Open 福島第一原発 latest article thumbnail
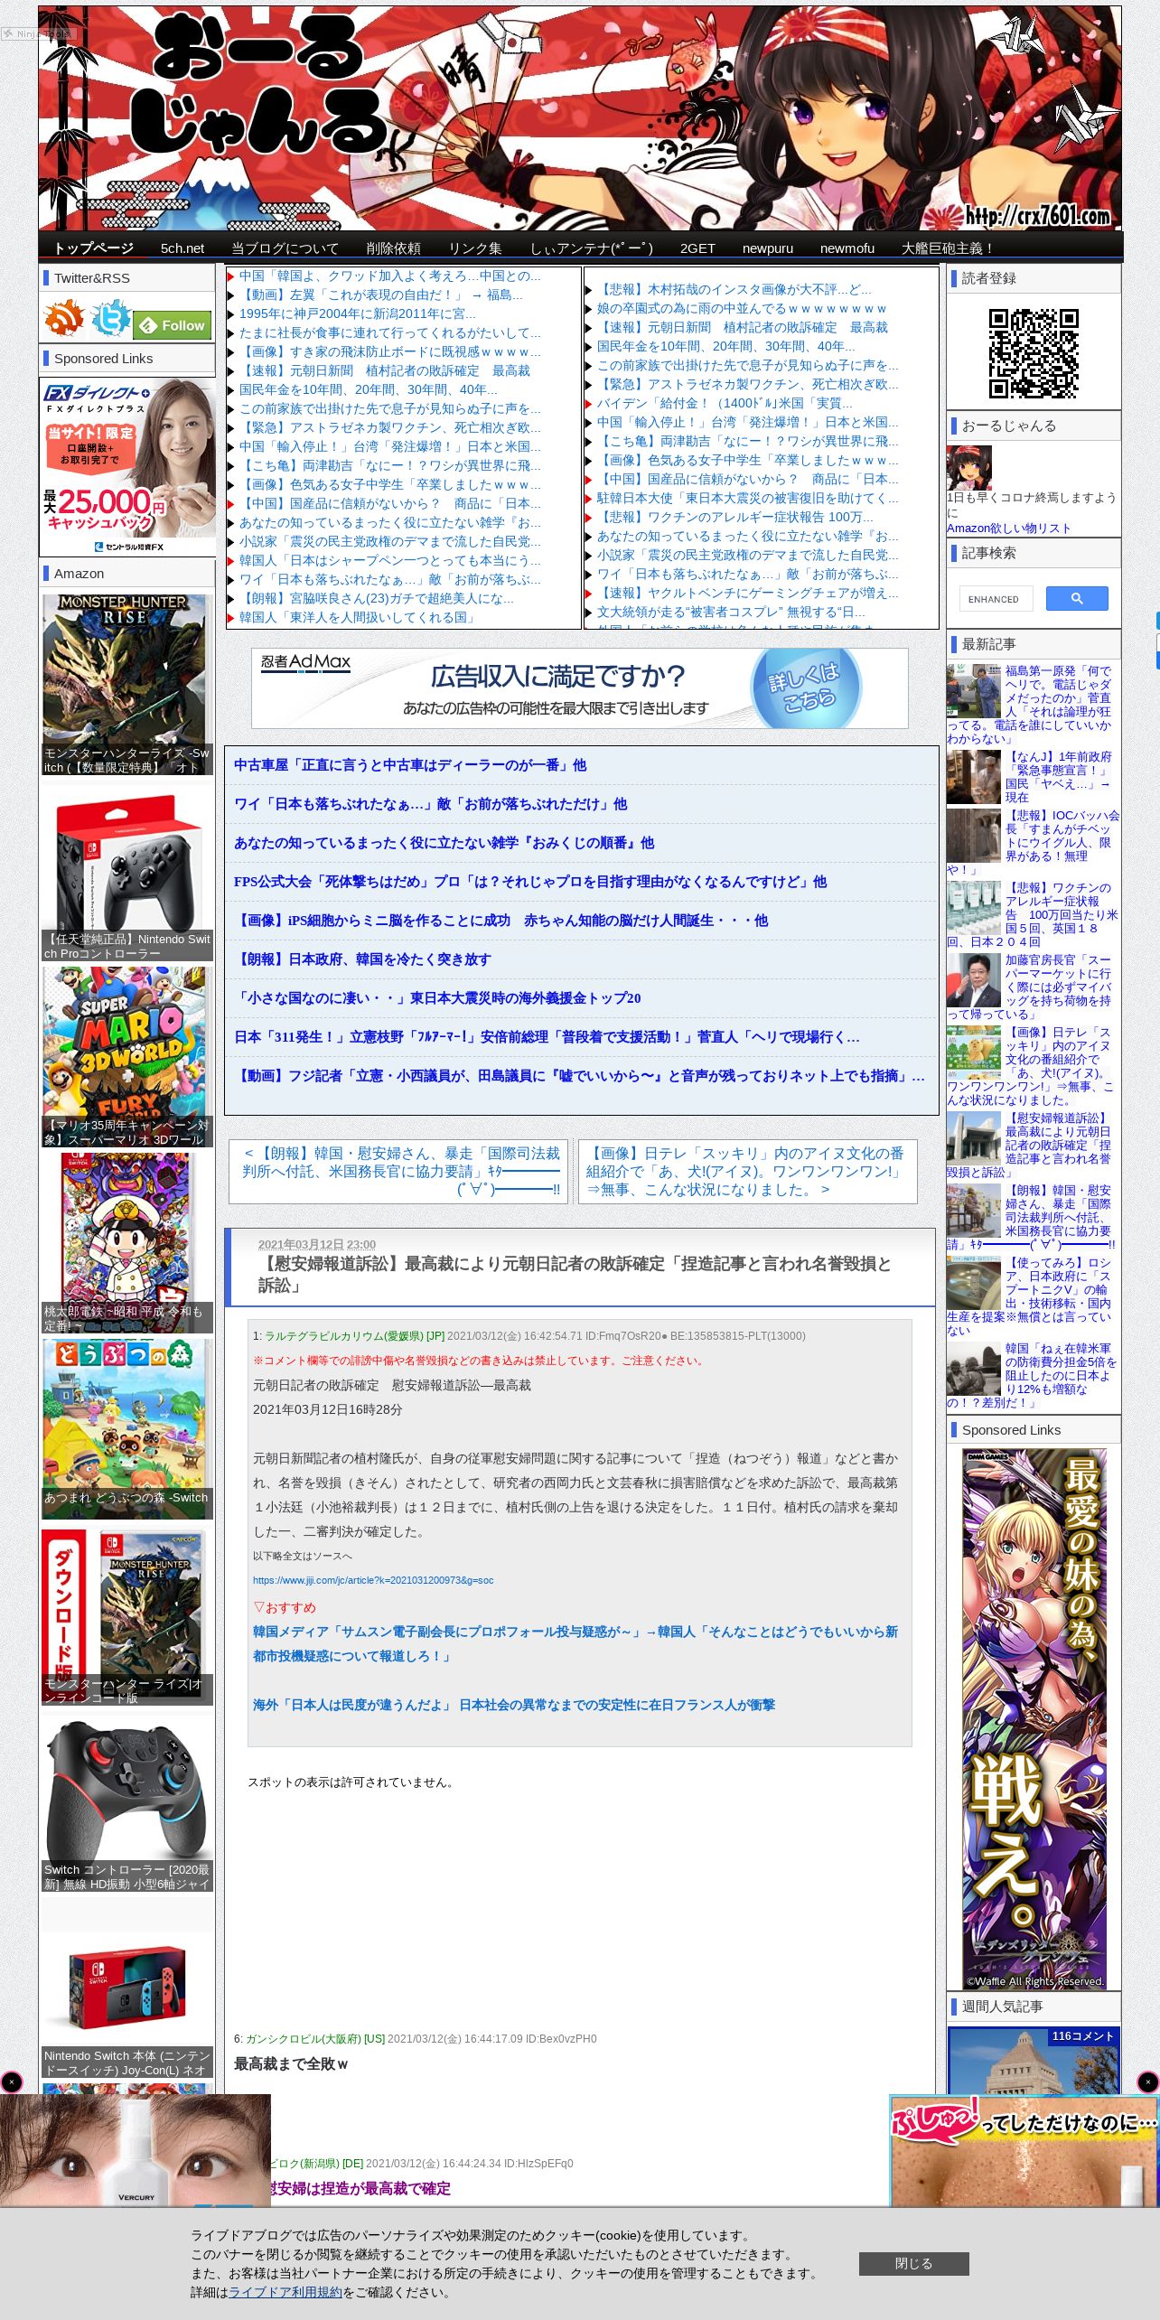 [x=974, y=691]
